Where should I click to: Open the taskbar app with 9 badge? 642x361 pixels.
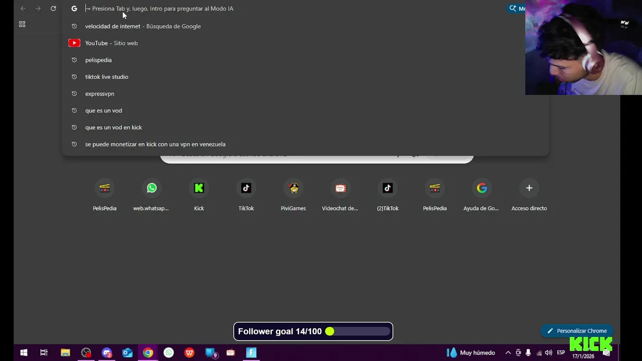point(211,352)
